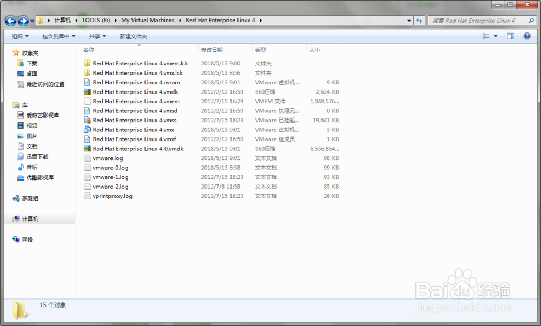
Task: Select 计算机 in address breadcrumb
Action: pyautogui.click(x=62, y=21)
